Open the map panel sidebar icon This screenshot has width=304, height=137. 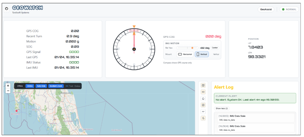(x=203, y=85)
